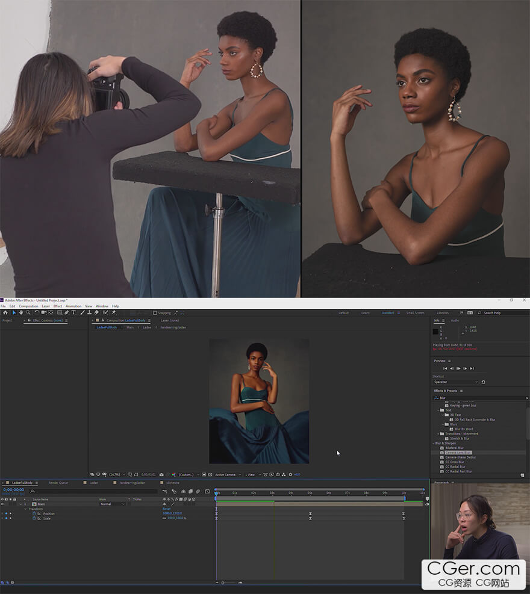This screenshot has width=530, height=594.
Task: Select the Rotation tool
Action: 37,312
